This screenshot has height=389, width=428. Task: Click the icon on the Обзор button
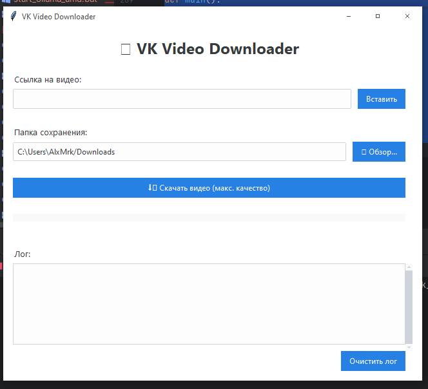[364, 152]
